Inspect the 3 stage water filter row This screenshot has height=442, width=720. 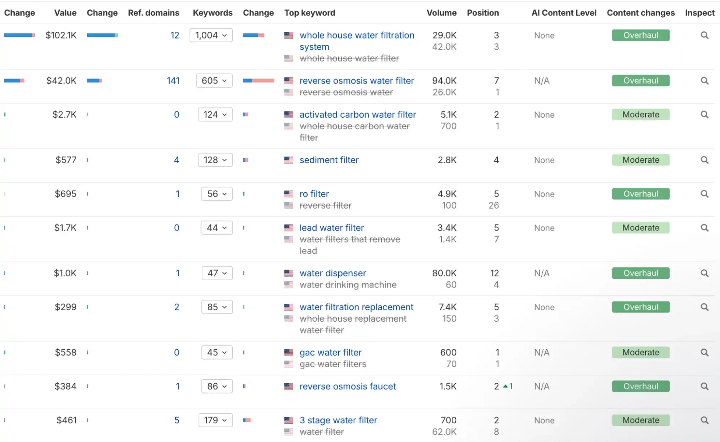(x=704, y=420)
